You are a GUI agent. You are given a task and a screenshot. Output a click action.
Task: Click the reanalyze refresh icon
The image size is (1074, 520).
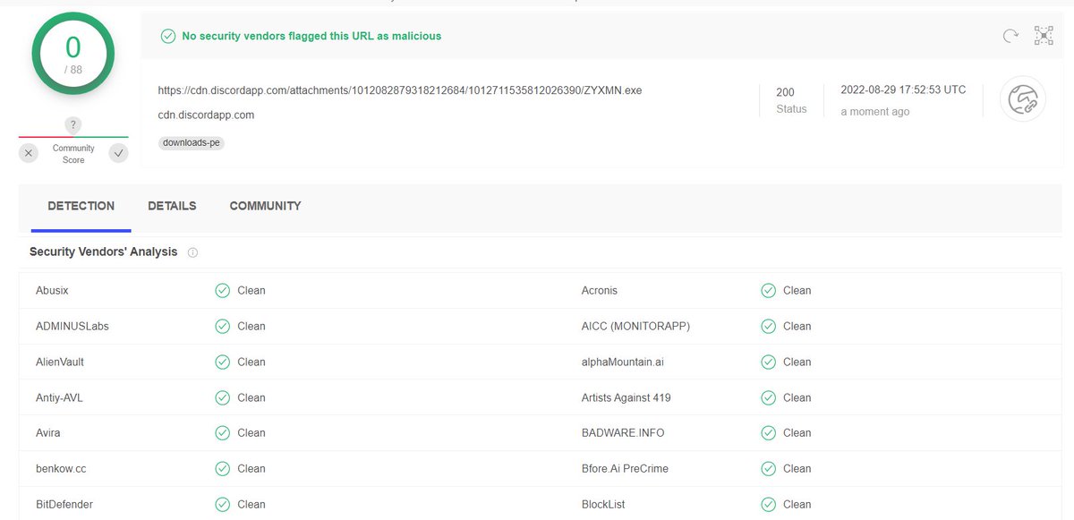click(1010, 36)
